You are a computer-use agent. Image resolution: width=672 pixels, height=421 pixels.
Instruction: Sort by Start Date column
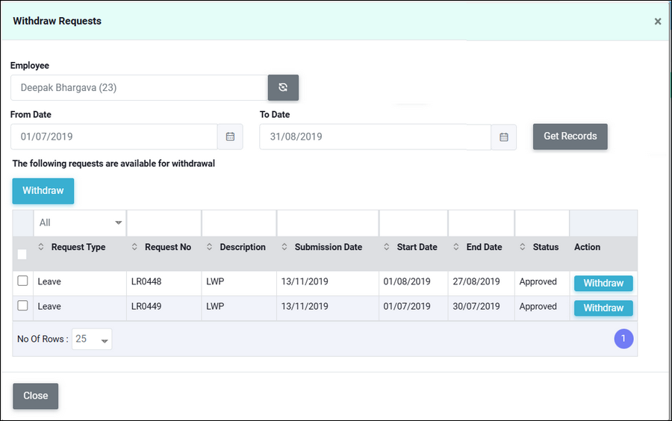click(387, 247)
